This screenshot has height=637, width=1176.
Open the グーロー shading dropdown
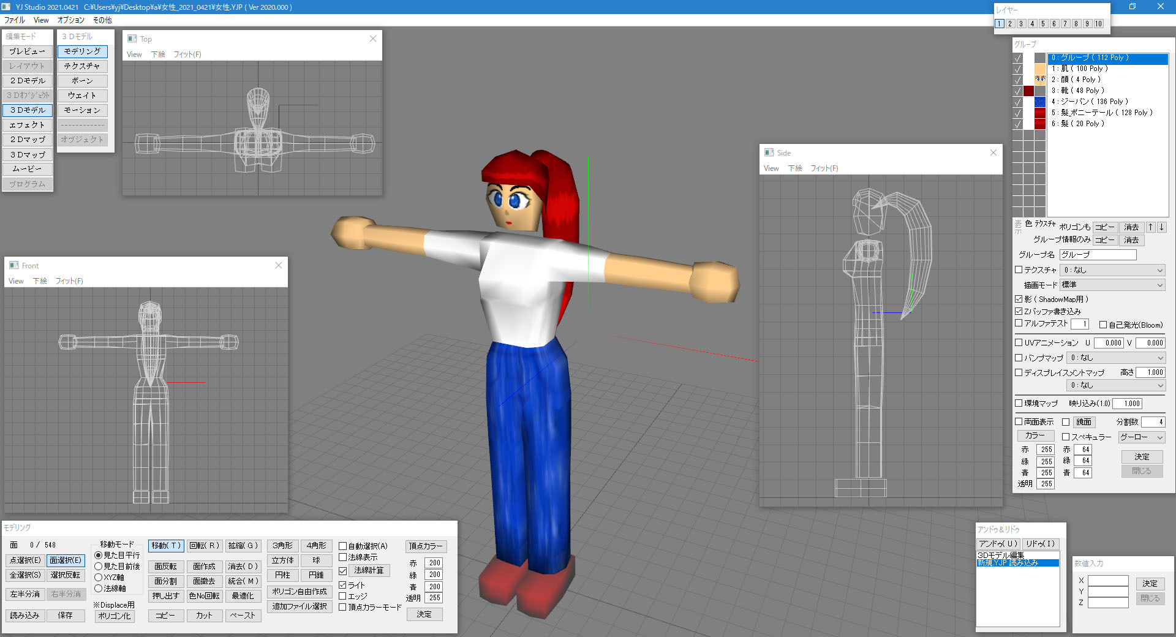point(1141,437)
